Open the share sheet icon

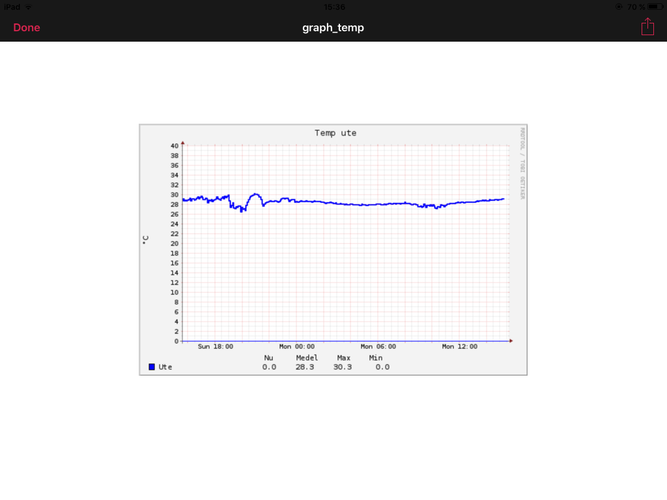point(647,27)
